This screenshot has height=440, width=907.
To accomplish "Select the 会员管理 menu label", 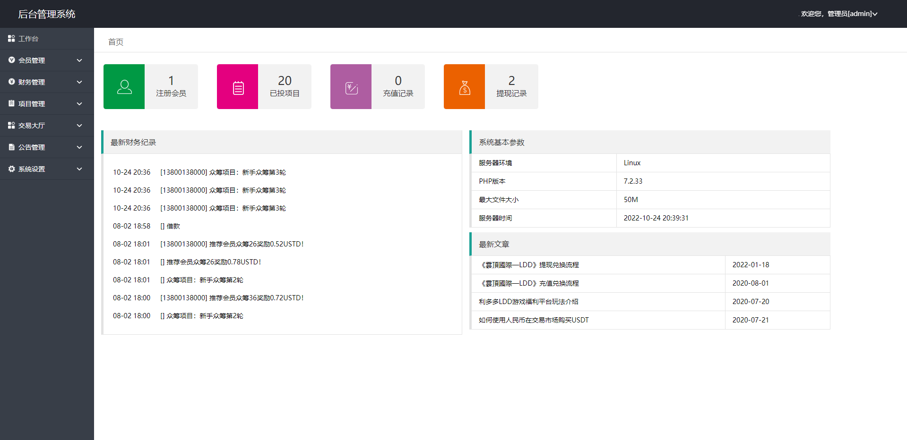I will [x=32, y=60].
